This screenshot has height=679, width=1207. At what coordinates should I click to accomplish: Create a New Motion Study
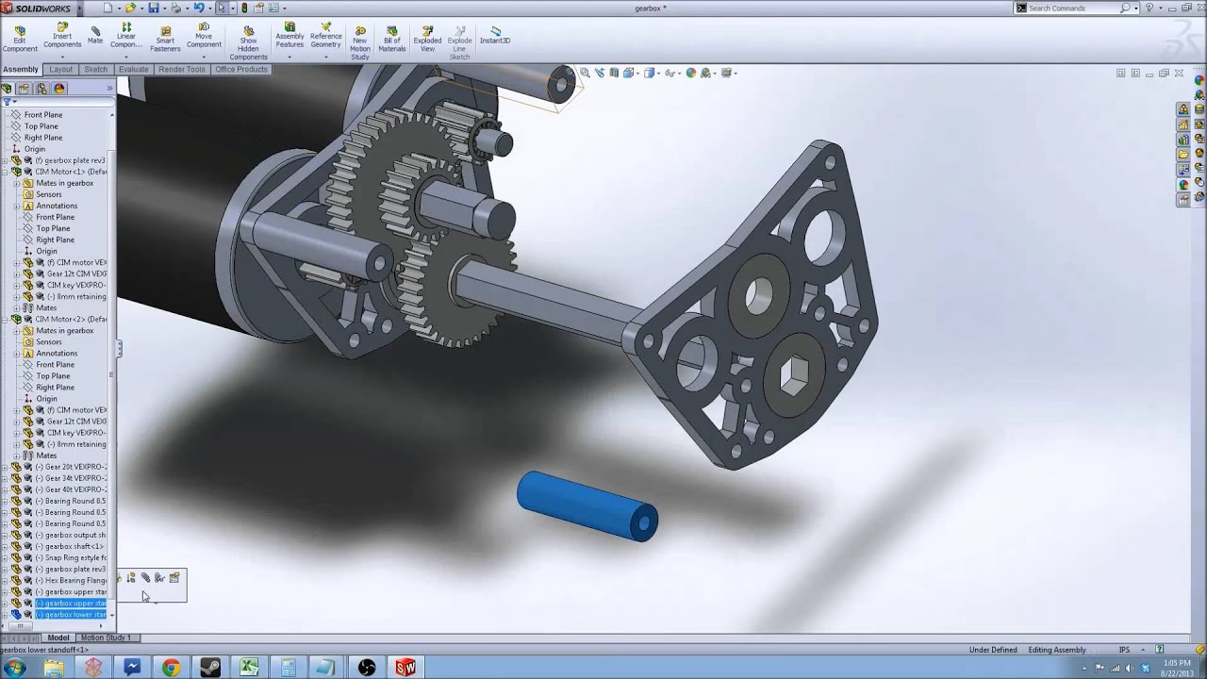click(x=360, y=43)
